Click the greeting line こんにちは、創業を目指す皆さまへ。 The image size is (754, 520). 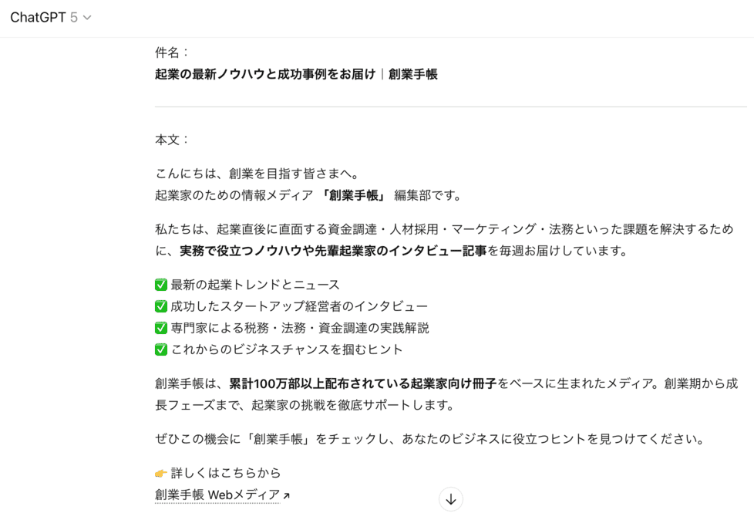[x=257, y=174]
